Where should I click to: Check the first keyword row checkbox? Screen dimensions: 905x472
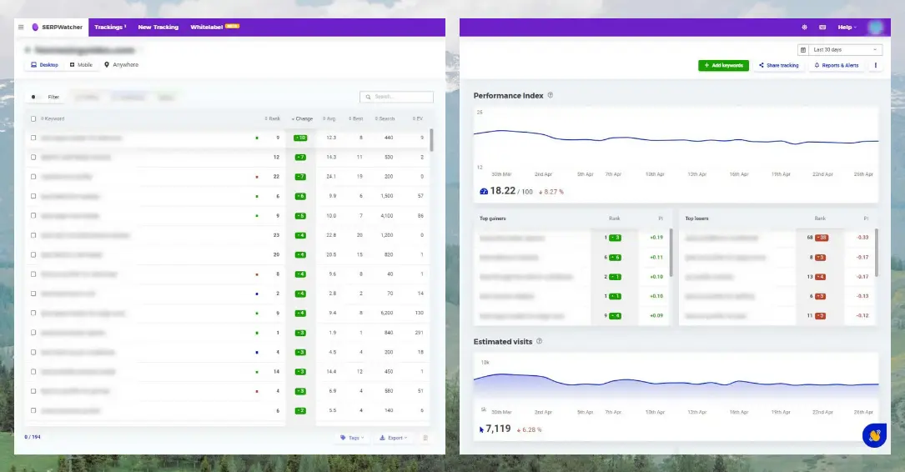pyautogui.click(x=33, y=138)
